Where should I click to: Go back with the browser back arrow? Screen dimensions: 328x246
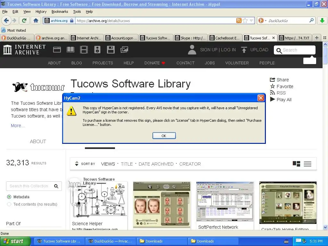6,20
